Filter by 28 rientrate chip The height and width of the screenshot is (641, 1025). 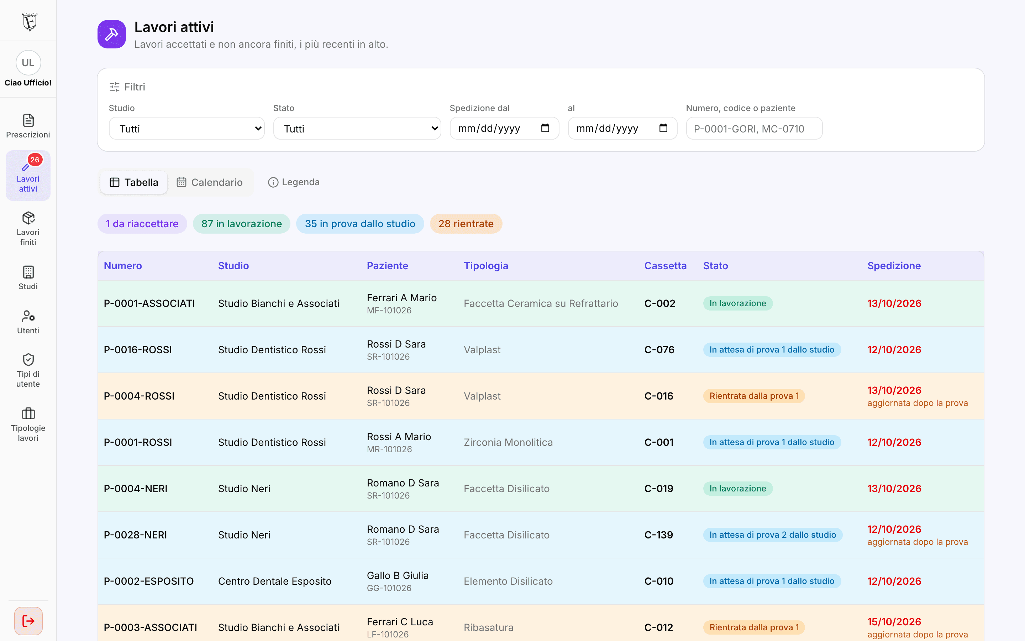[466, 224]
